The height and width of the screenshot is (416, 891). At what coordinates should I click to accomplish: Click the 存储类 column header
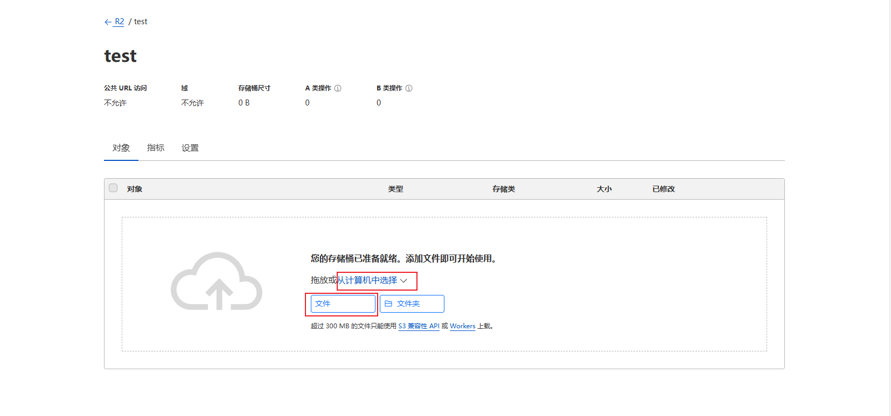click(x=504, y=189)
